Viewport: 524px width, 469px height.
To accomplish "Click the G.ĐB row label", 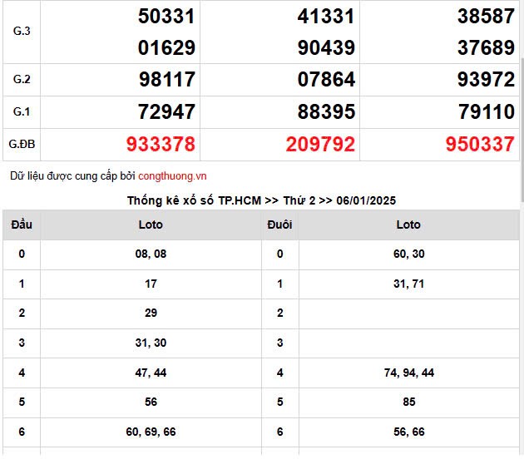I will pos(22,145).
